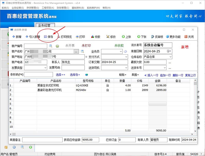The image size is (205, 156).
Task: Open the 帮助(H) menu
Action: [x=106, y=8]
